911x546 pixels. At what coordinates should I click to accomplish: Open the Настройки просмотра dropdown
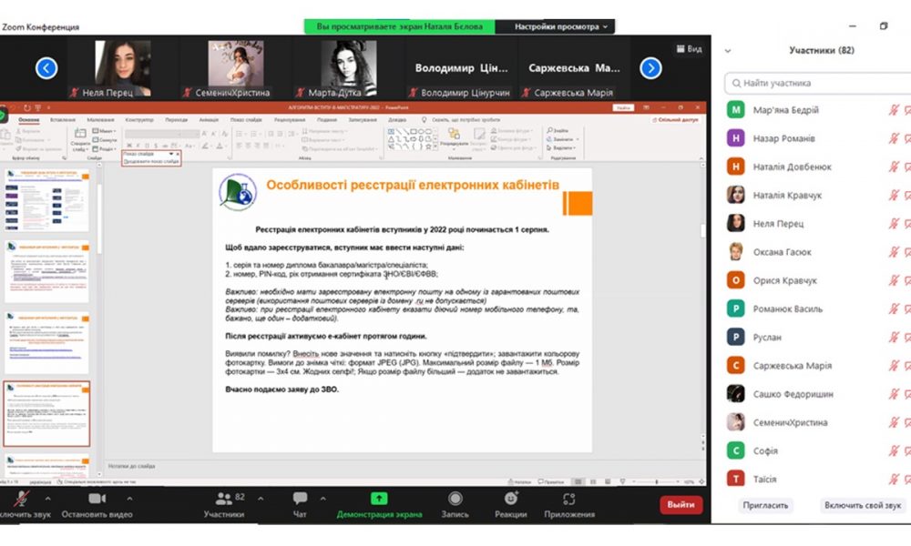click(x=561, y=27)
